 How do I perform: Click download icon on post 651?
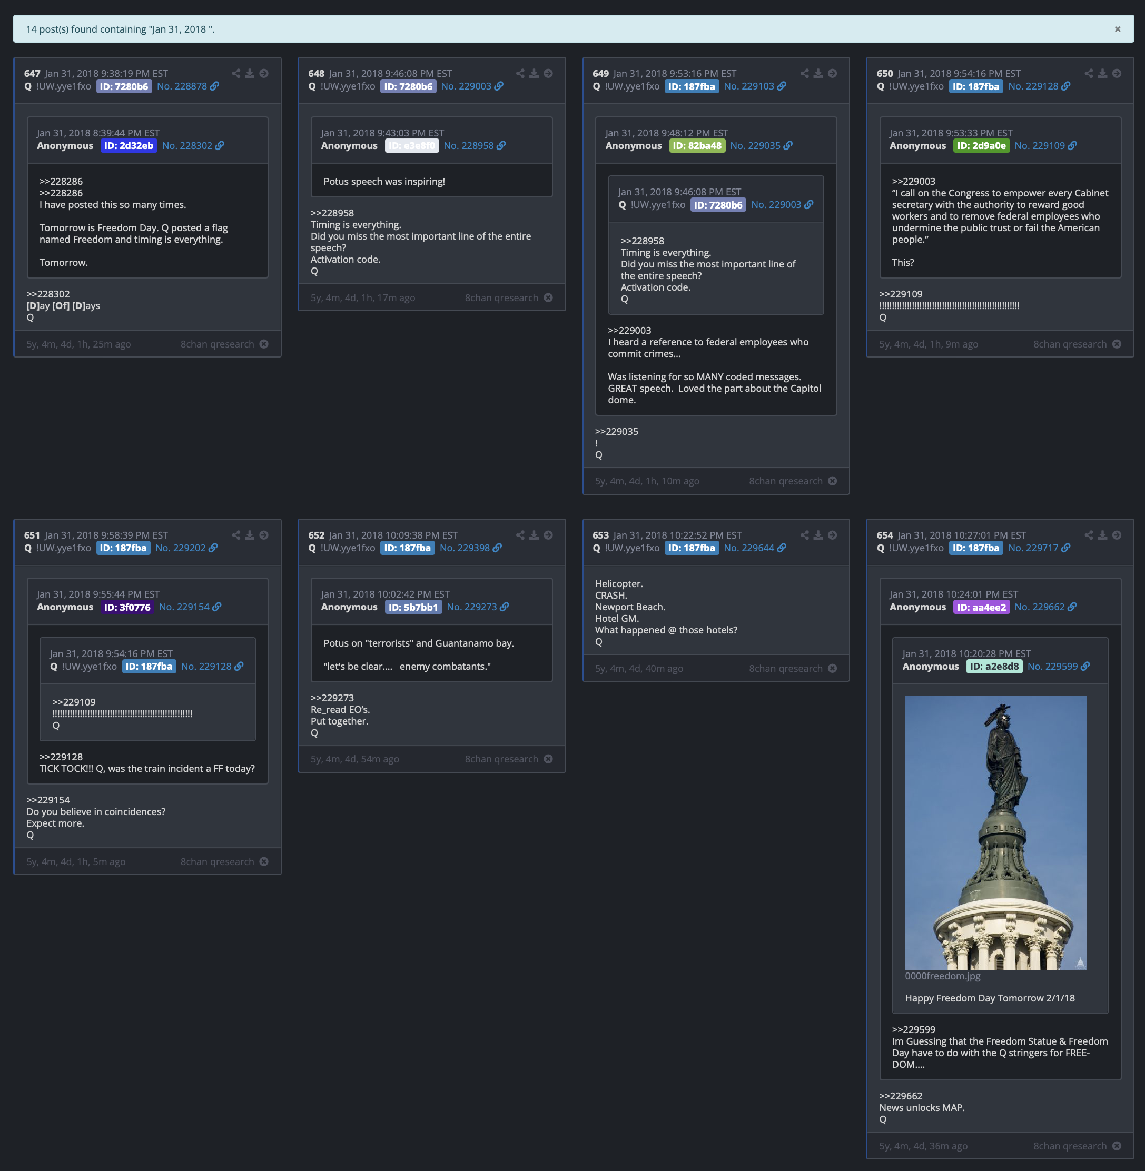pyautogui.click(x=250, y=535)
